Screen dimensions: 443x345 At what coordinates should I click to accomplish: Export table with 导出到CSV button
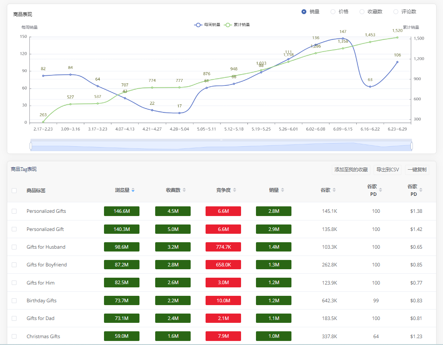pyautogui.click(x=387, y=170)
